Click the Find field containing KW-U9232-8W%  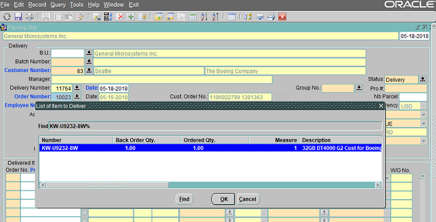coord(215,126)
